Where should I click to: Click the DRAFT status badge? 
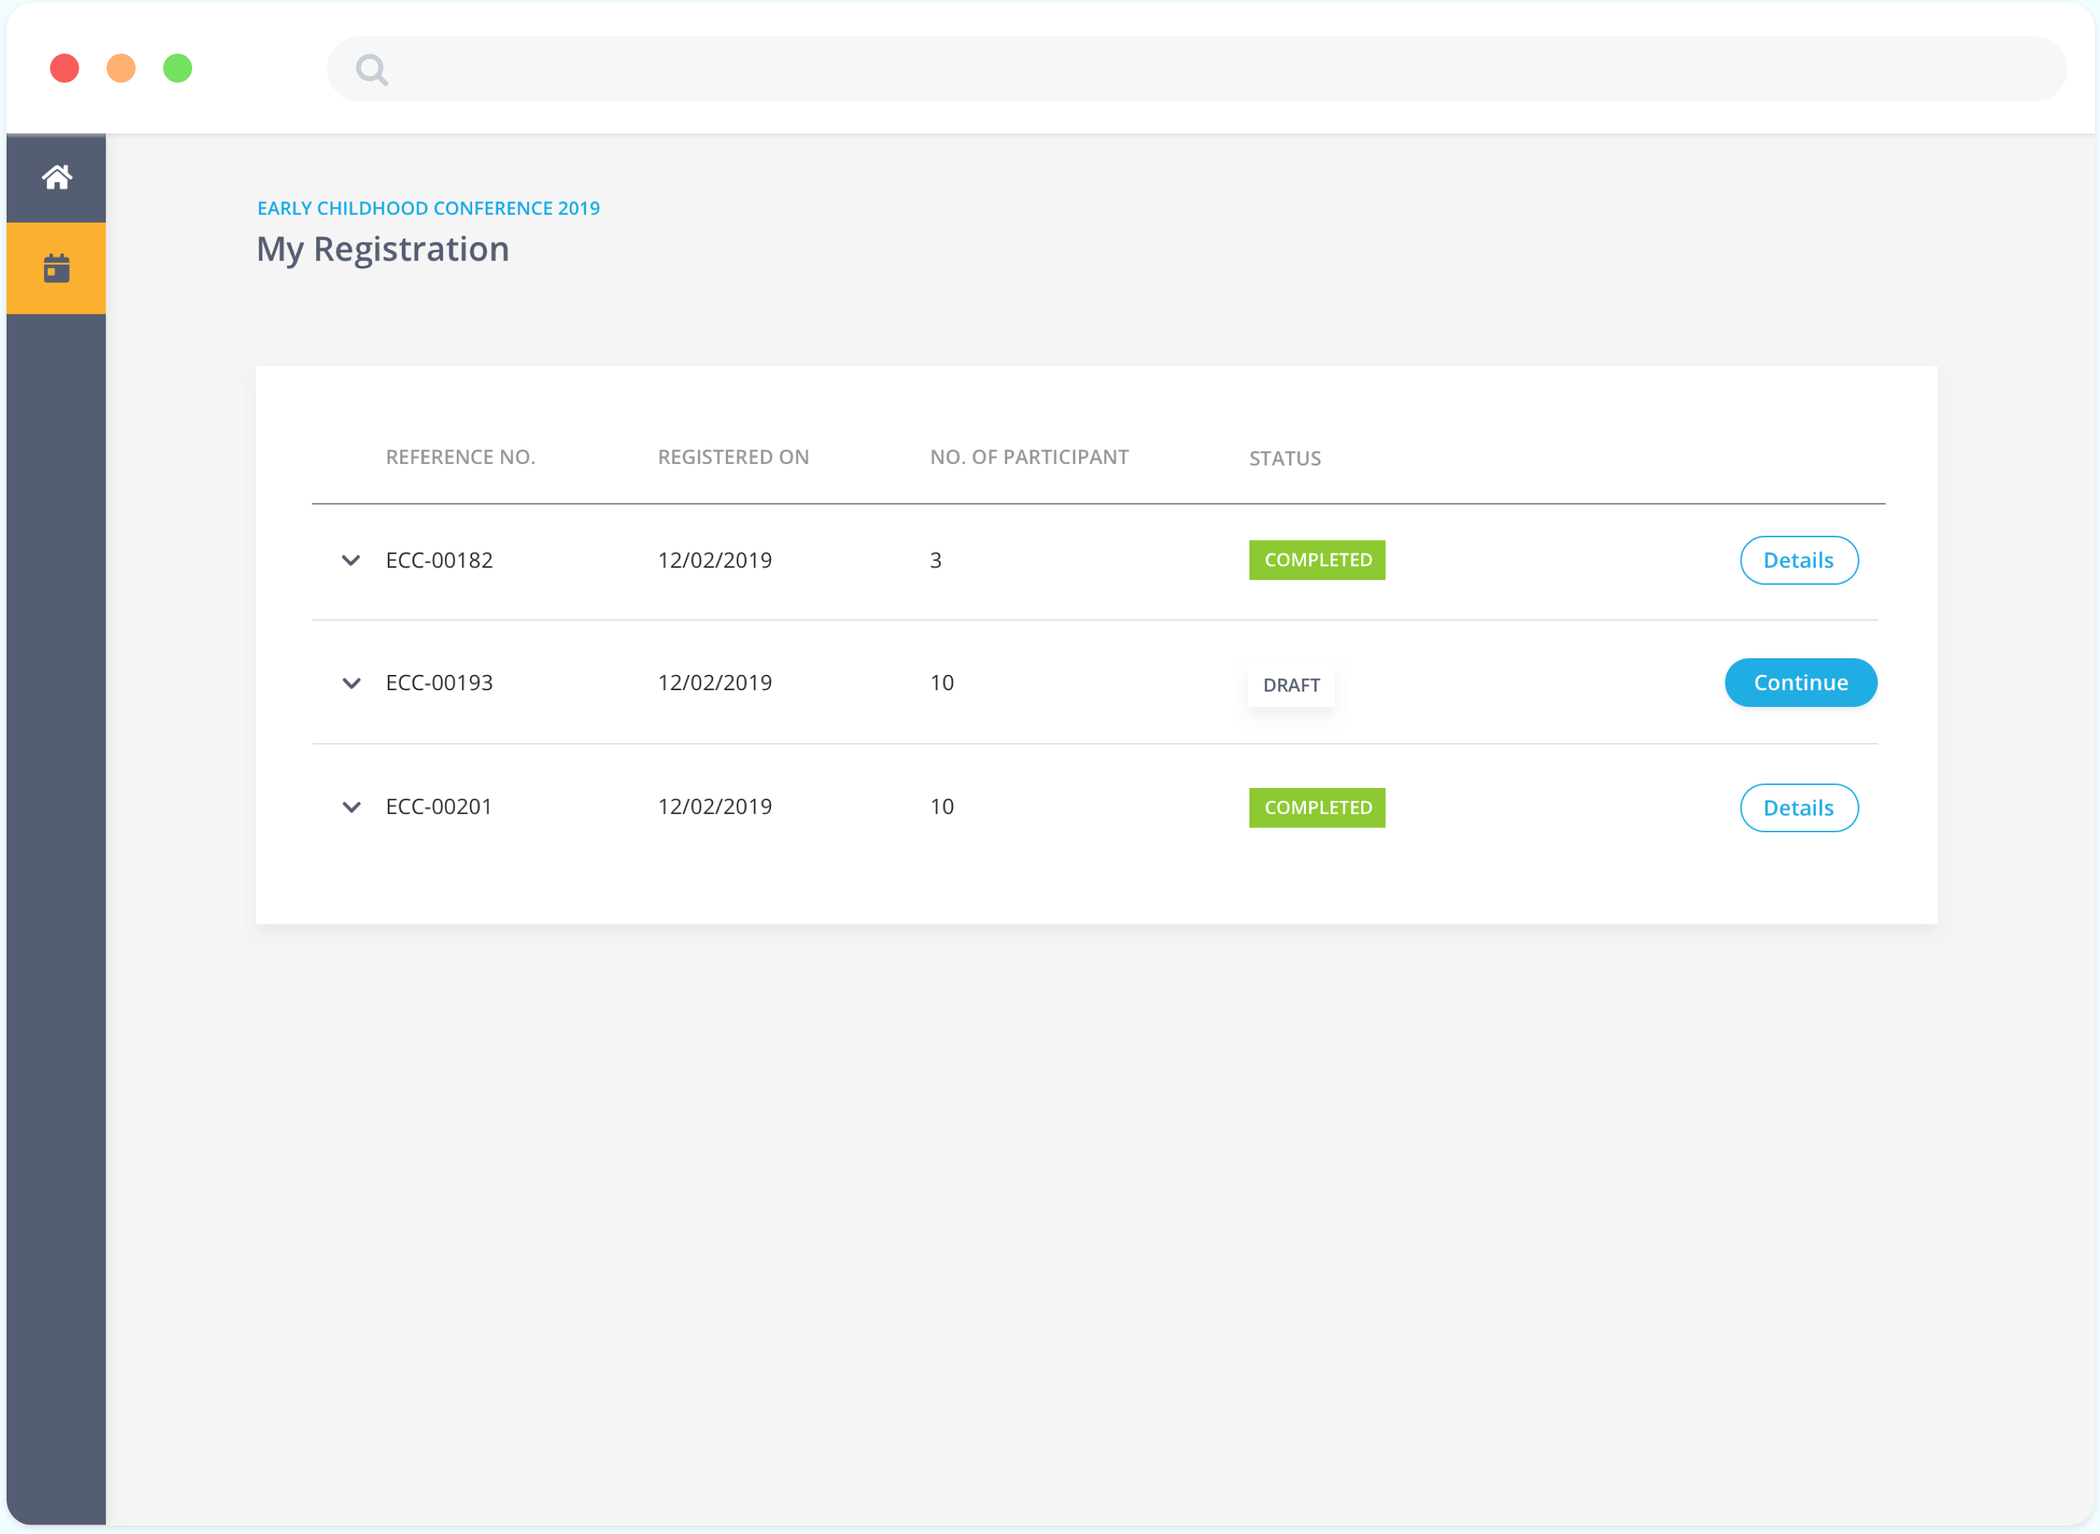click(1291, 685)
